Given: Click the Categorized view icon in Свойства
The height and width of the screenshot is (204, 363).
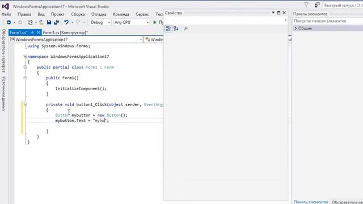Looking at the screenshot, I should pyautogui.click(x=168, y=28).
